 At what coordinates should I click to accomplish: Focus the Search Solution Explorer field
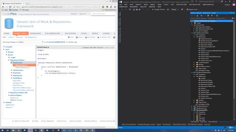(x=211, y=18)
